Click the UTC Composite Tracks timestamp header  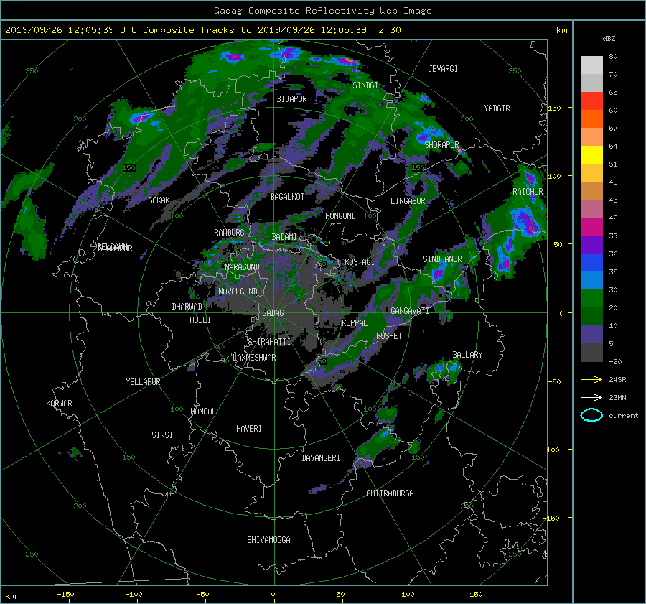point(202,30)
